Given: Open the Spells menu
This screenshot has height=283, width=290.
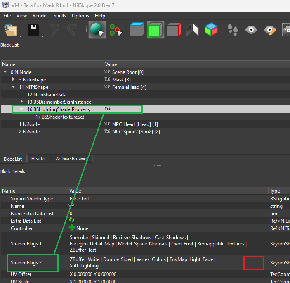Looking at the screenshot, I should click(60, 16).
